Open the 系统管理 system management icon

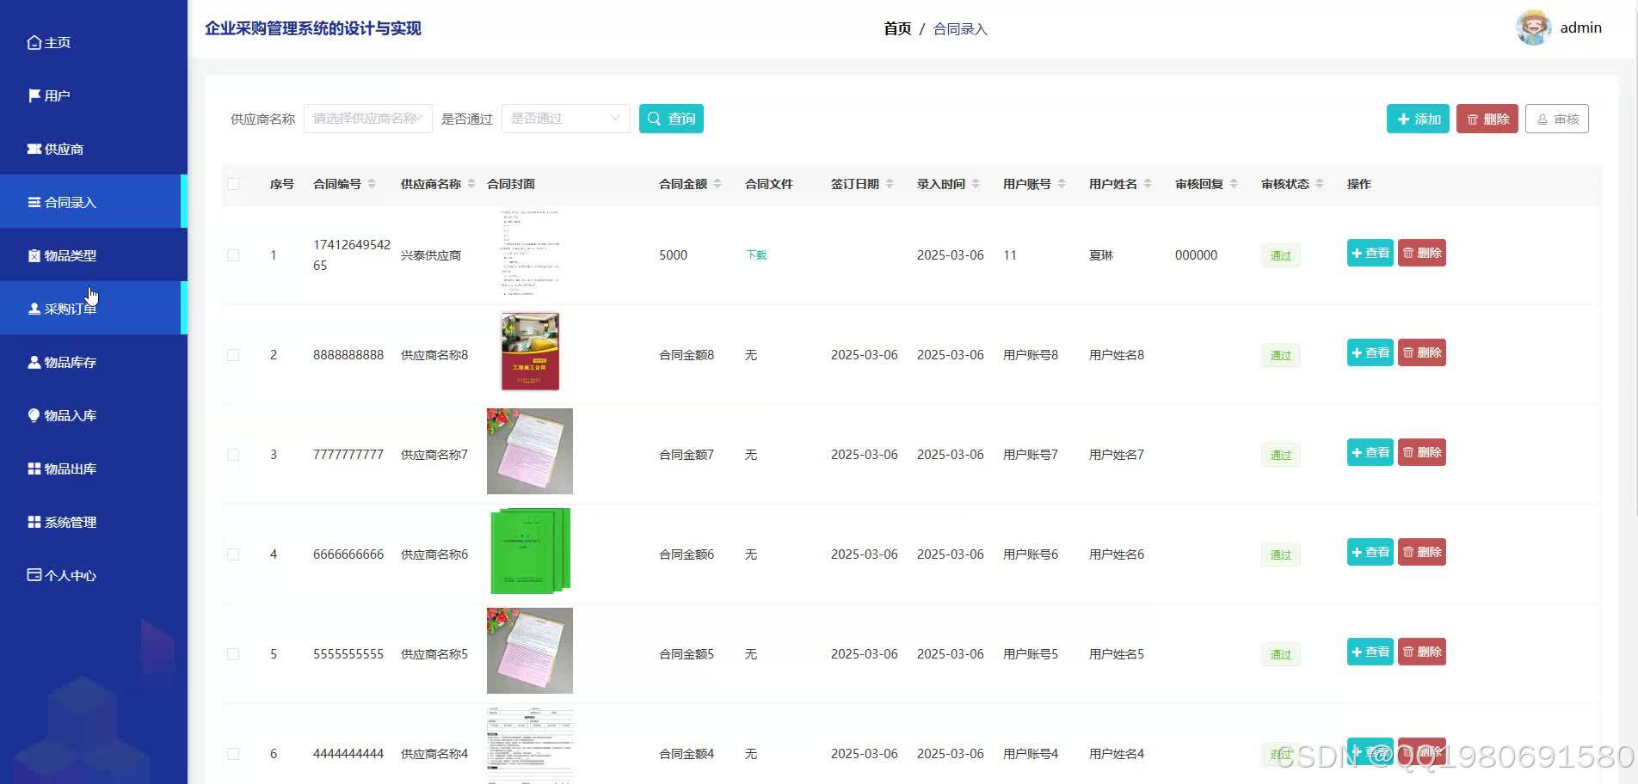33,521
